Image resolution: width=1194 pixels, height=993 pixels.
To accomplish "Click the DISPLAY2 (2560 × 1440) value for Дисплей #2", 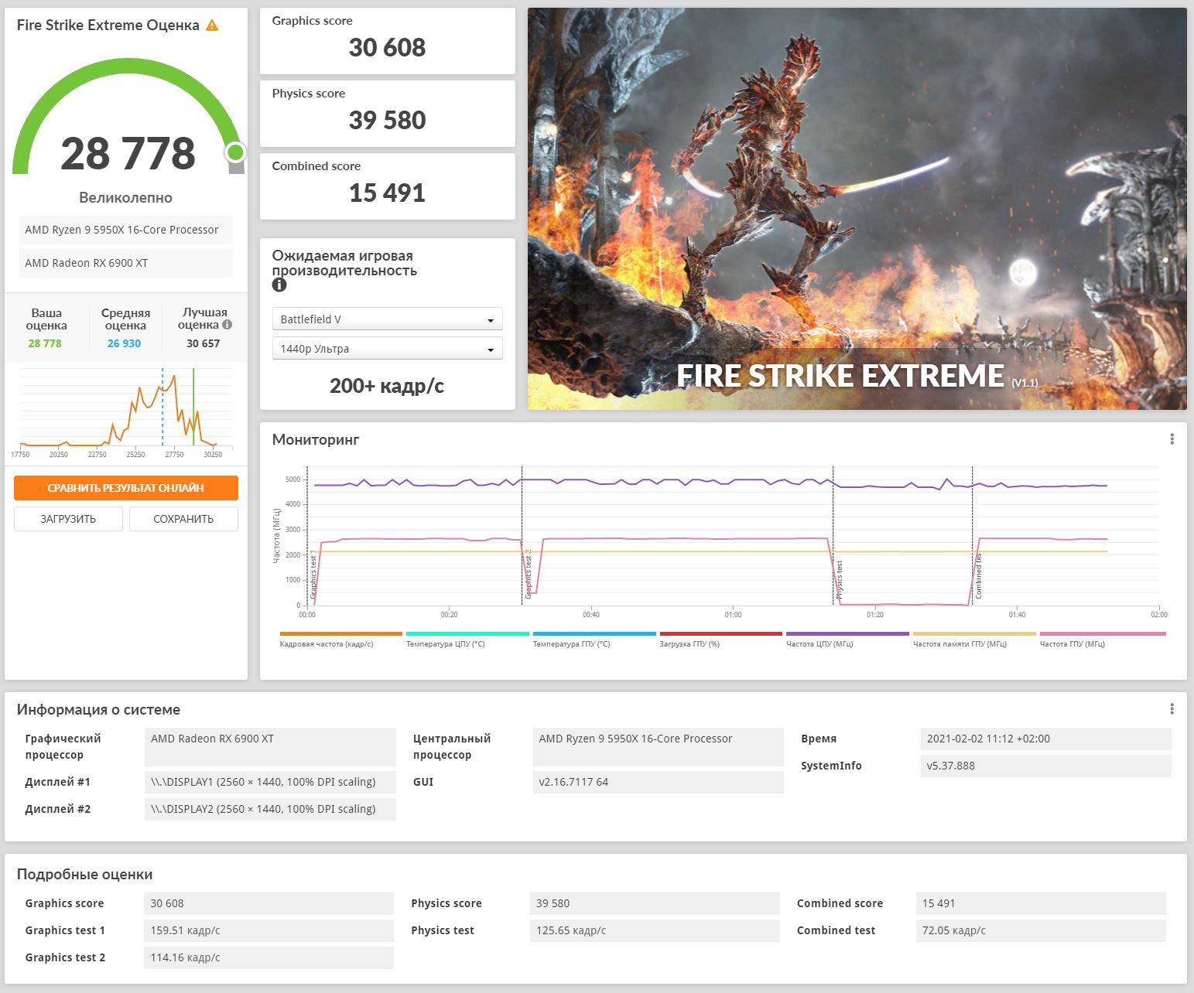I will [x=270, y=809].
